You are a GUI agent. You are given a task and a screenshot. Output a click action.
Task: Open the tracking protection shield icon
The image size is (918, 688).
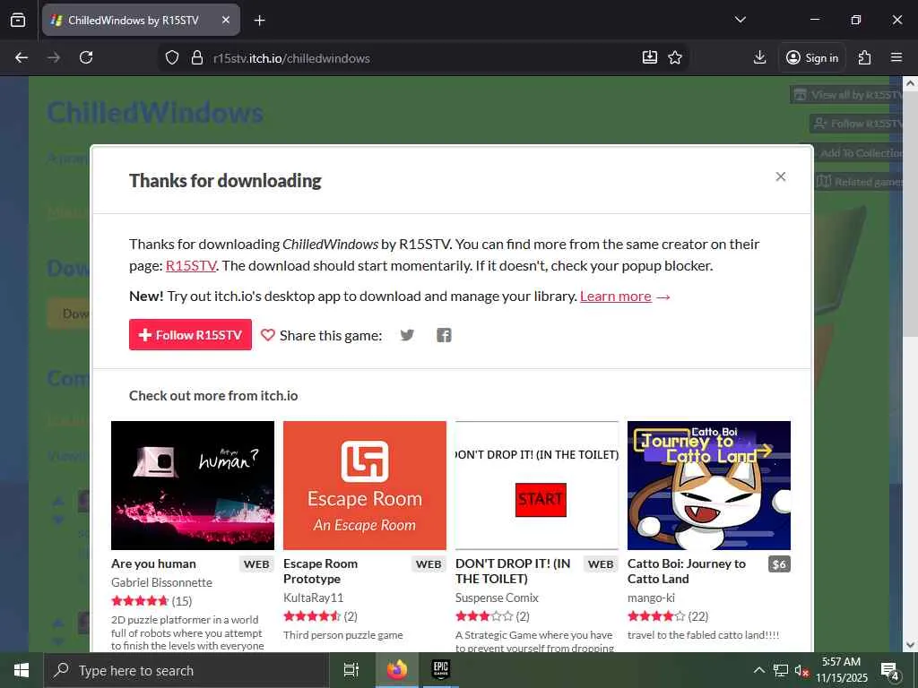pyautogui.click(x=171, y=57)
